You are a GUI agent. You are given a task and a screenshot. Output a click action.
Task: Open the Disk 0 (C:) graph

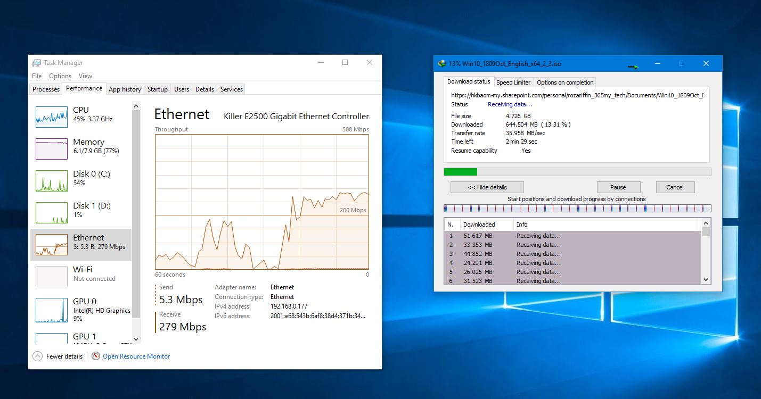tap(52, 180)
